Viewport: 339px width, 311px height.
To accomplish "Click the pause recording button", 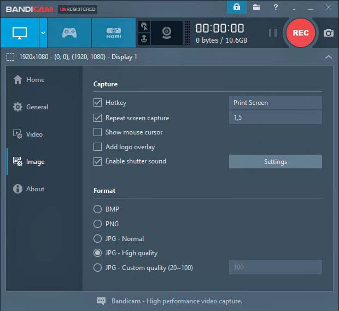I will click(x=273, y=33).
